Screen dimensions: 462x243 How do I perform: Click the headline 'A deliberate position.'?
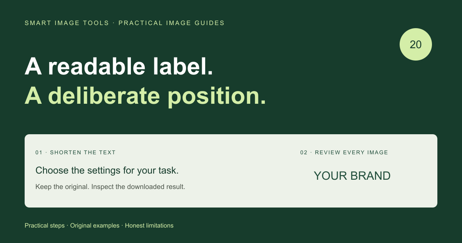coord(146,96)
